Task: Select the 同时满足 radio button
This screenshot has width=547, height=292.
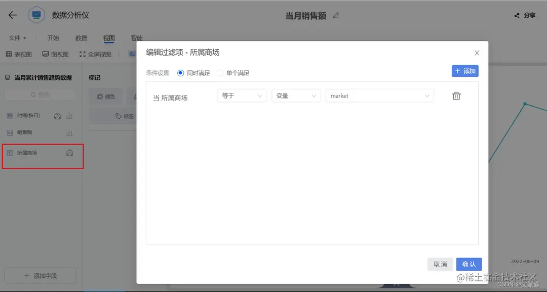Action: coord(181,73)
